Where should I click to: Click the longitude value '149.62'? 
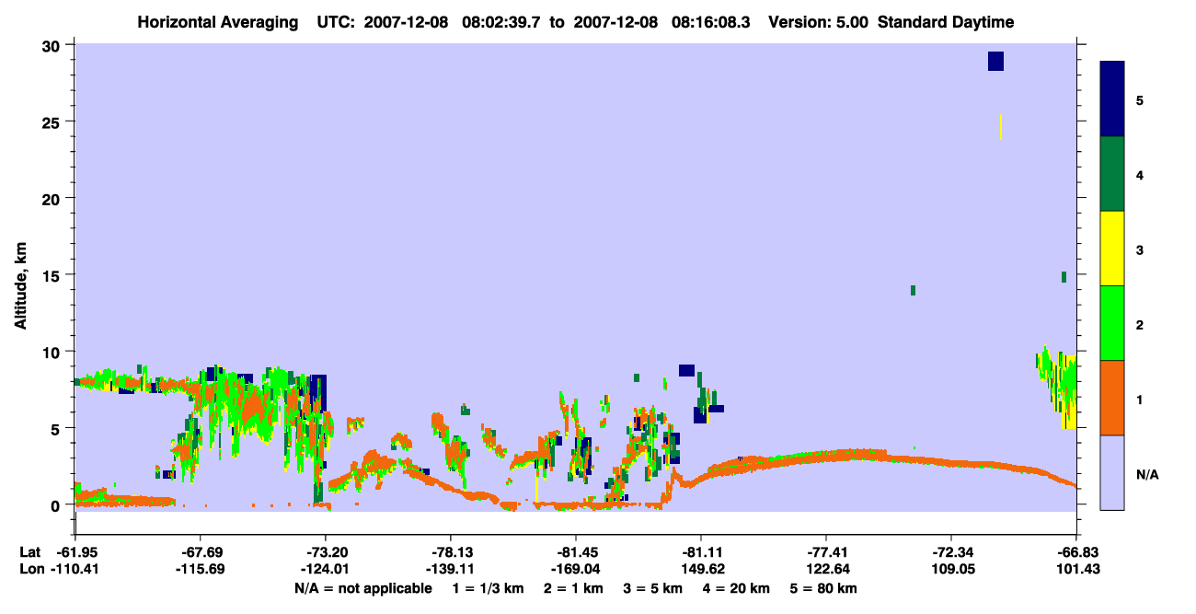pyautogui.click(x=701, y=570)
